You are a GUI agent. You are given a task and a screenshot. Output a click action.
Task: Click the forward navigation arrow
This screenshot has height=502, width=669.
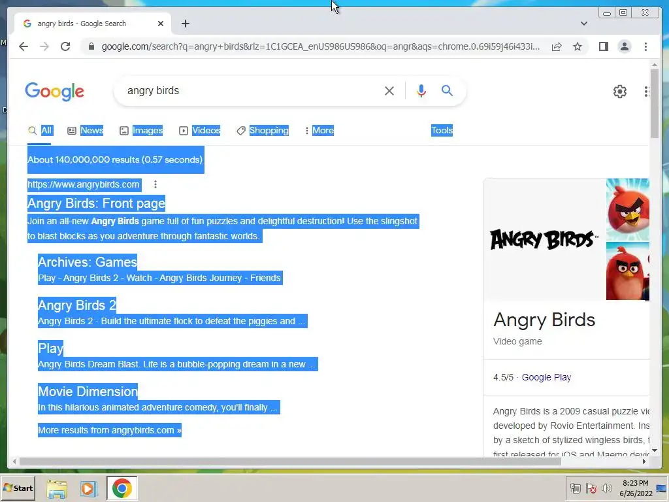click(44, 46)
